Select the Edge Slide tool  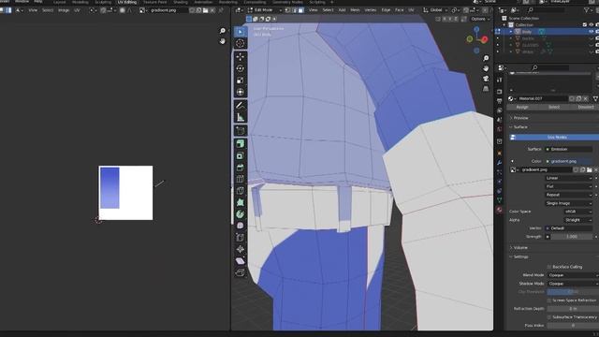pos(240,238)
